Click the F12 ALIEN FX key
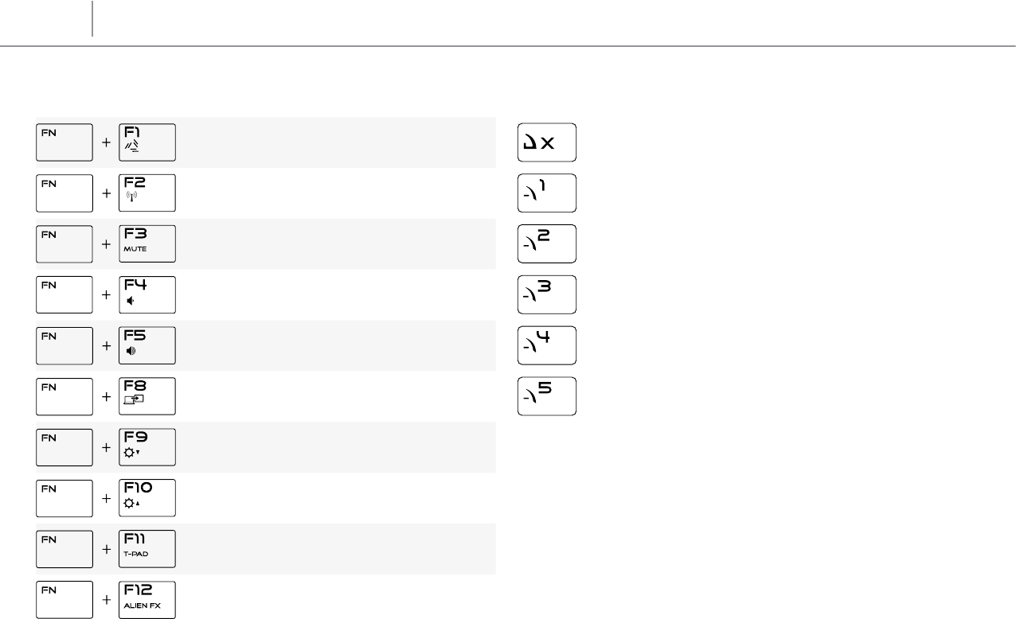The width and height of the screenshot is (1016, 619). pyautogui.click(x=147, y=600)
